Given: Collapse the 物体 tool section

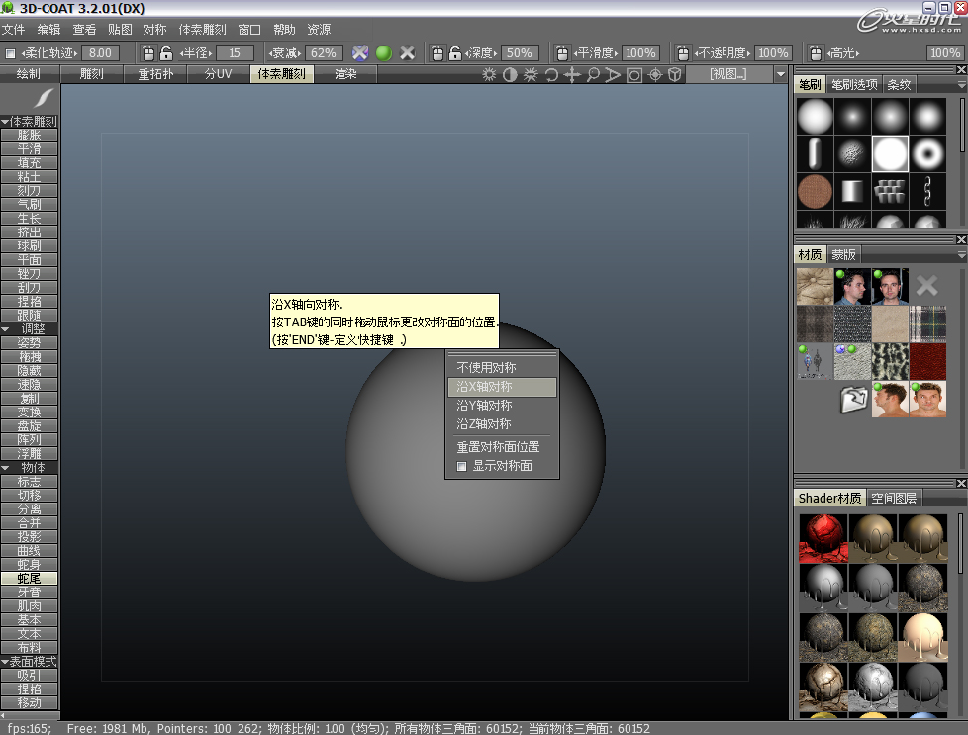Looking at the screenshot, I should tap(30, 467).
